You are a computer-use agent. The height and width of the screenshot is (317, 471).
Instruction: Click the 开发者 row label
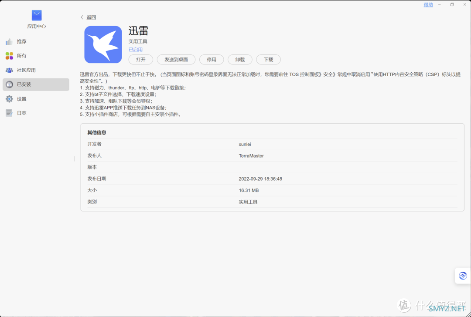pyautogui.click(x=94, y=144)
